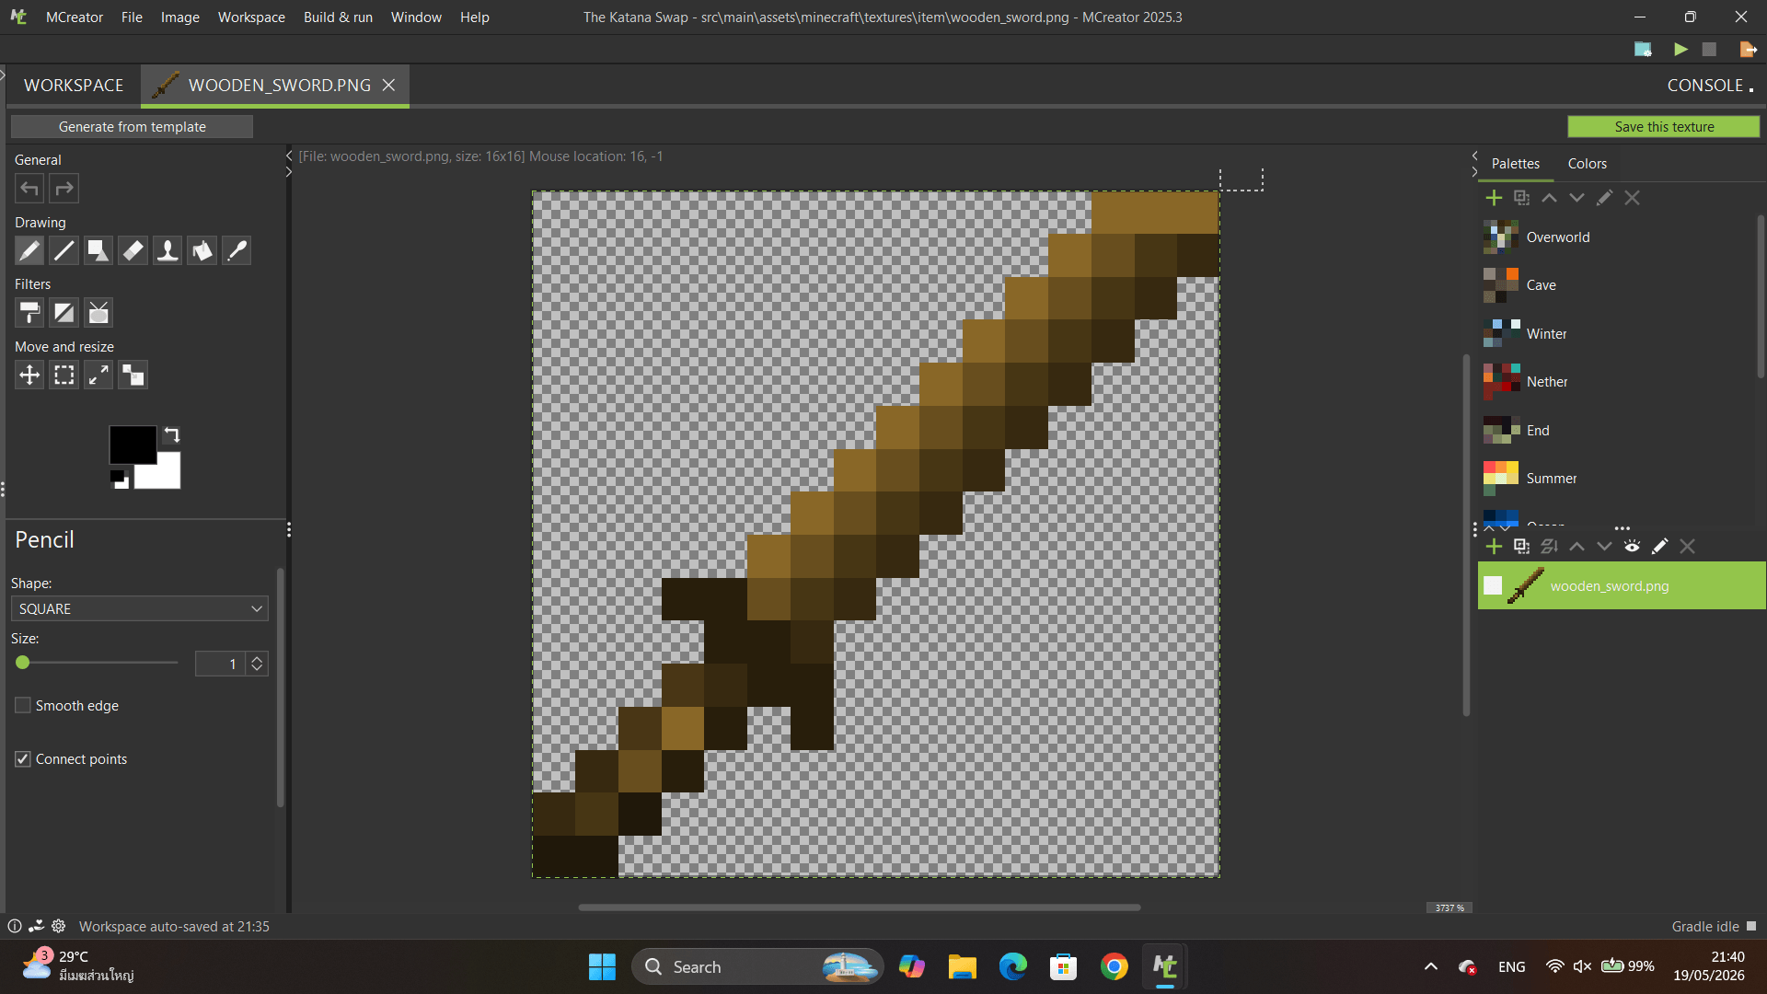
Task: Select the Bucket fill tool
Action: click(x=202, y=250)
